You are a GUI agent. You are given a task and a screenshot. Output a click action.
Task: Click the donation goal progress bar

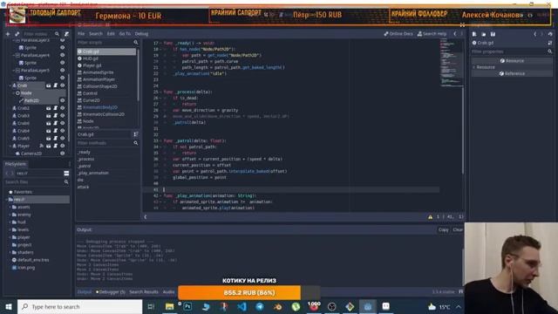248,292
